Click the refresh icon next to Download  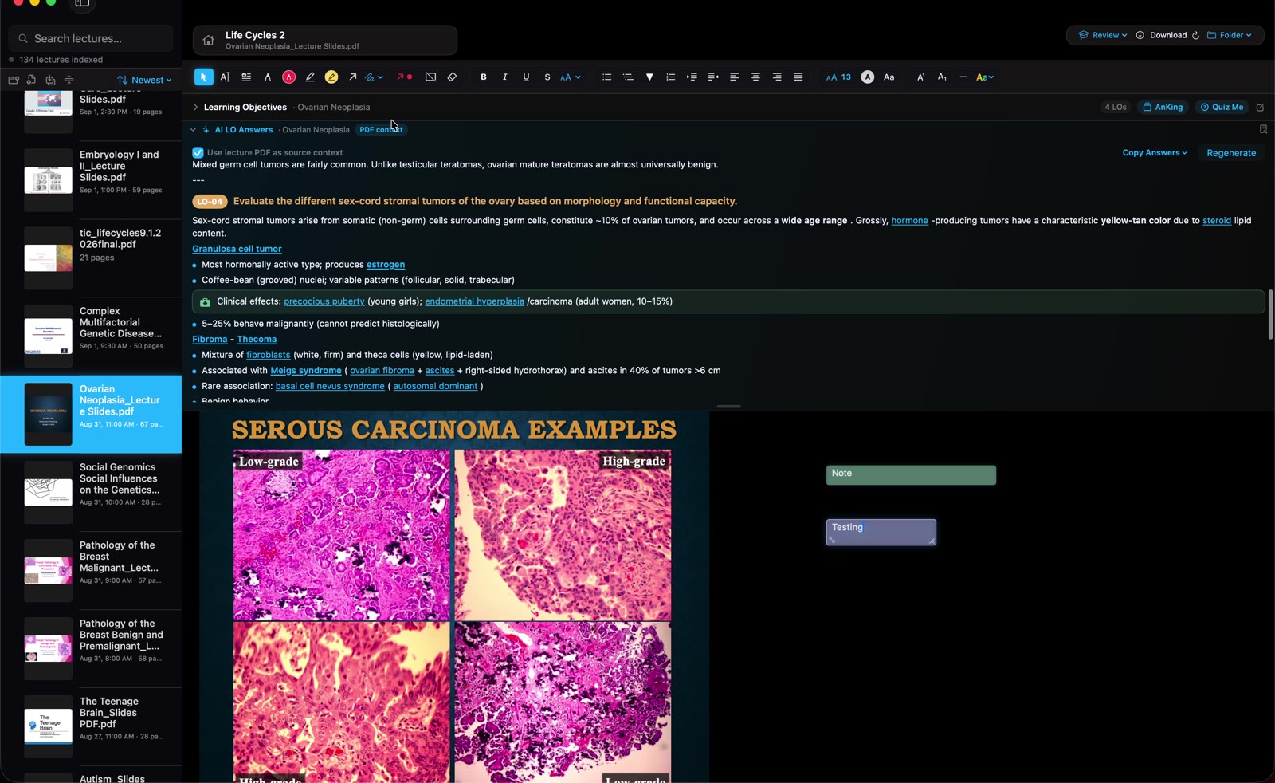(x=1195, y=36)
